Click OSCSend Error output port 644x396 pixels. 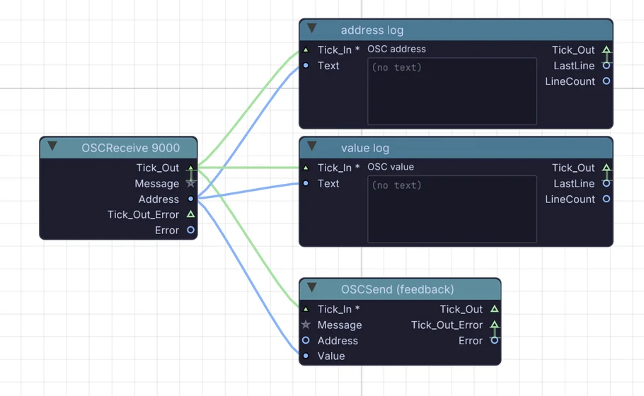pos(495,340)
